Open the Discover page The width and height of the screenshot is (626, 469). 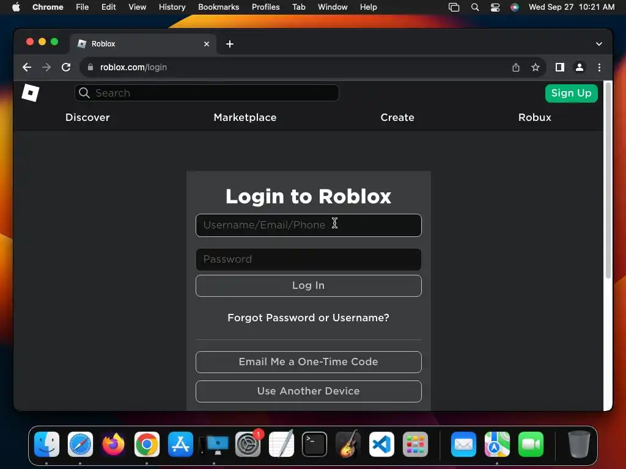click(x=87, y=117)
